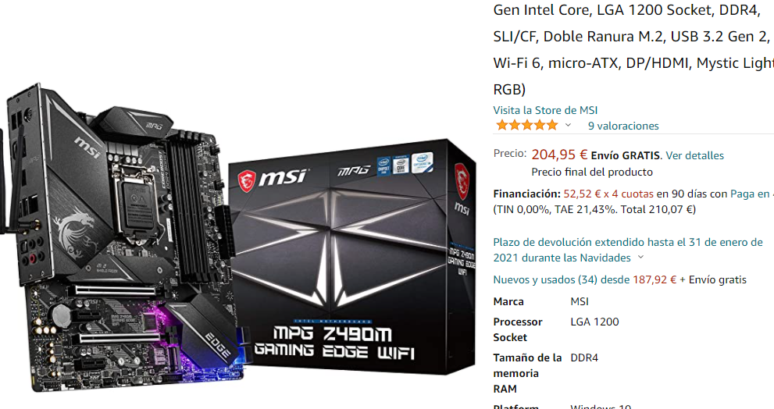Open the extended return period until 31 de enero link
774x409 pixels.
point(628,250)
